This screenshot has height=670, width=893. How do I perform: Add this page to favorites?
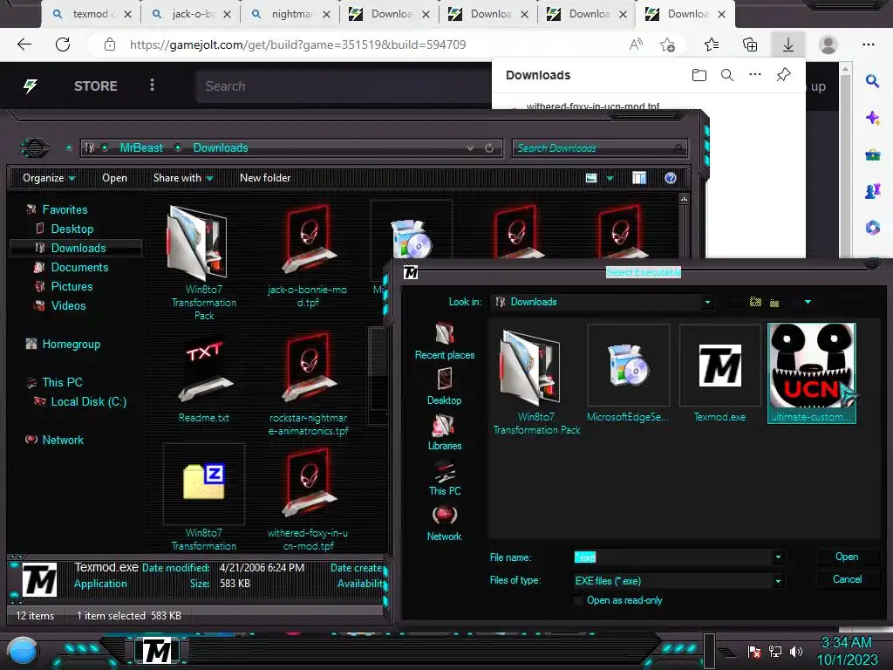click(667, 44)
